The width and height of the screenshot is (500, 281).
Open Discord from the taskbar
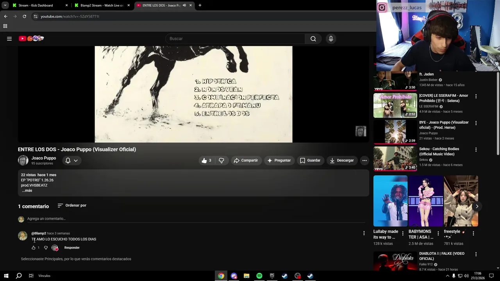point(234,276)
